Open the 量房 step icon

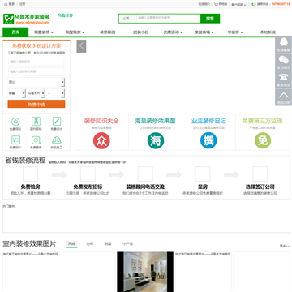[203, 174]
